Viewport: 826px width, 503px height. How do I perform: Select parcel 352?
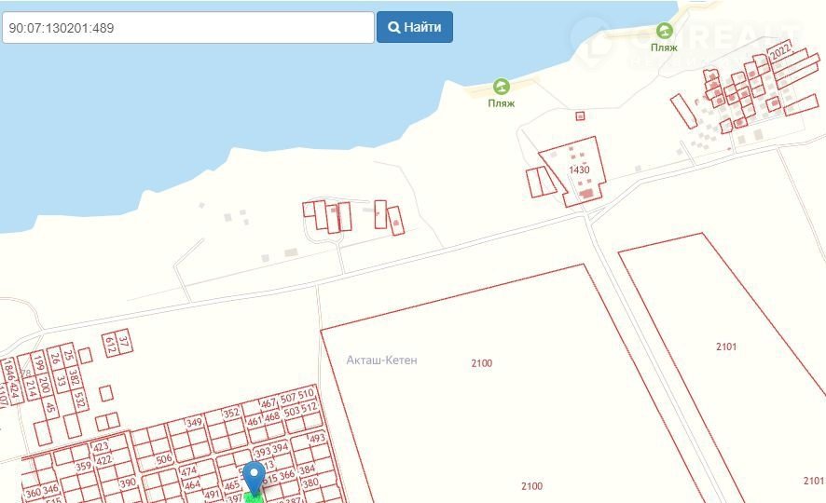[231, 414]
